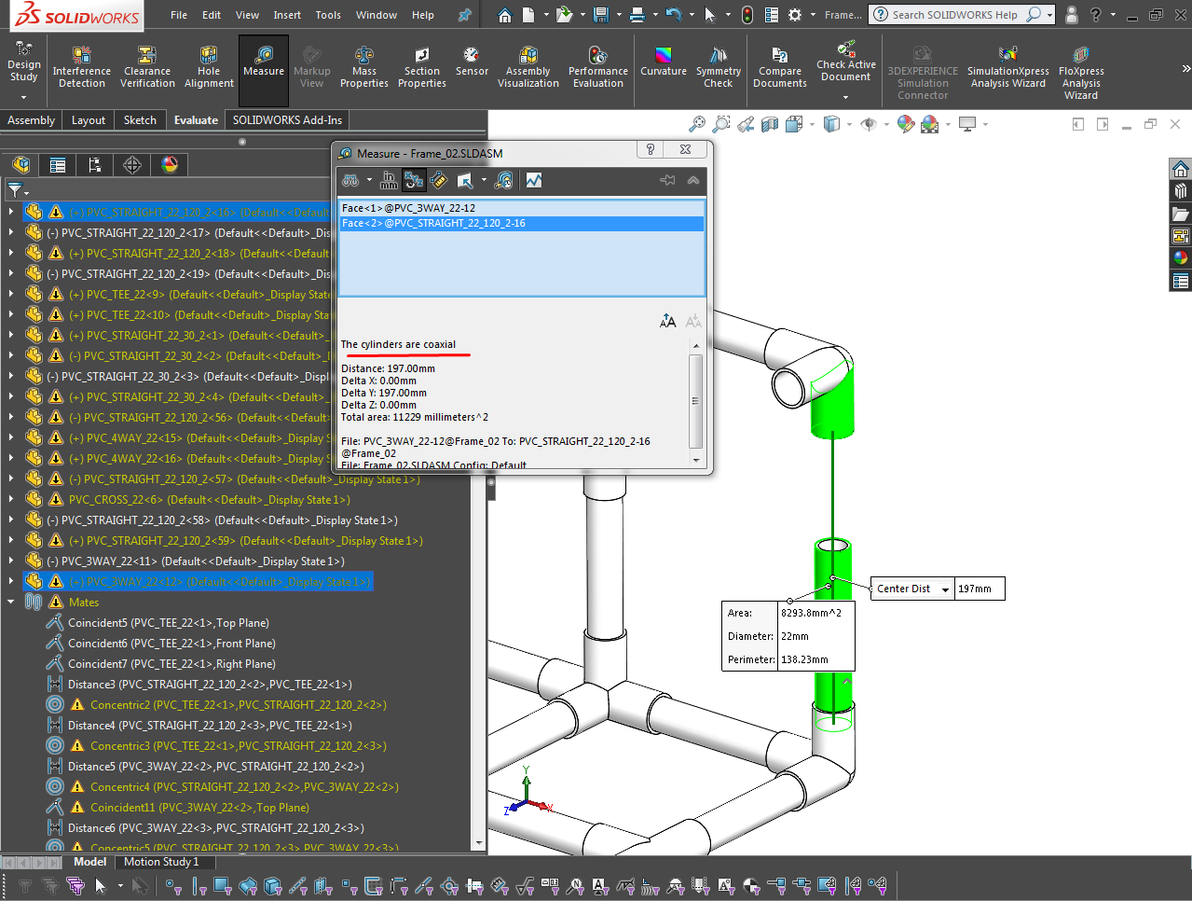Screen dimensions: 1192x901
Task: Open the Evaluate tab
Action: pyautogui.click(x=196, y=120)
